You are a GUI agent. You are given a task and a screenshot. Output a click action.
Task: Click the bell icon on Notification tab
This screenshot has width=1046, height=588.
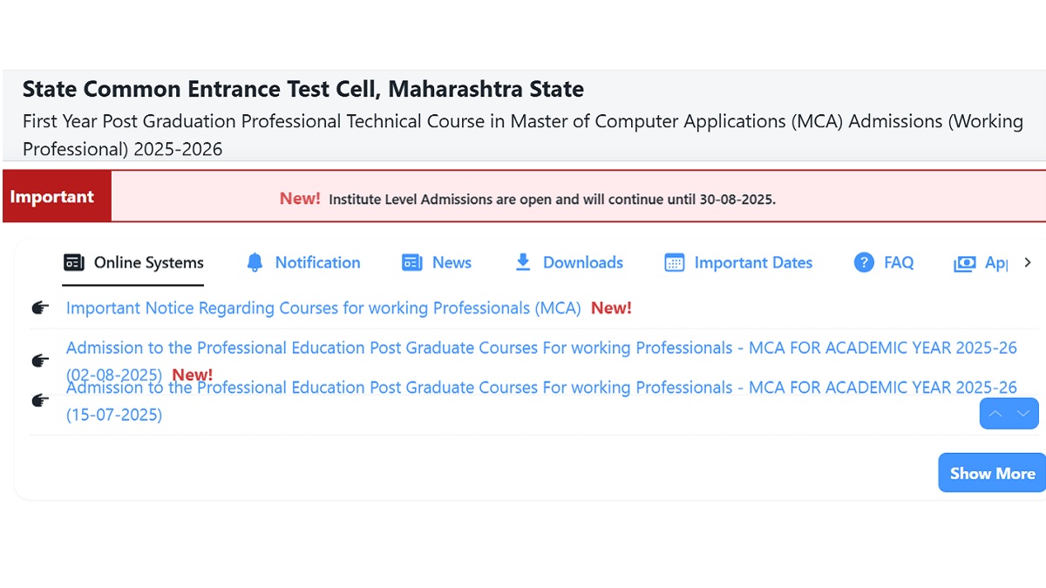click(255, 262)
